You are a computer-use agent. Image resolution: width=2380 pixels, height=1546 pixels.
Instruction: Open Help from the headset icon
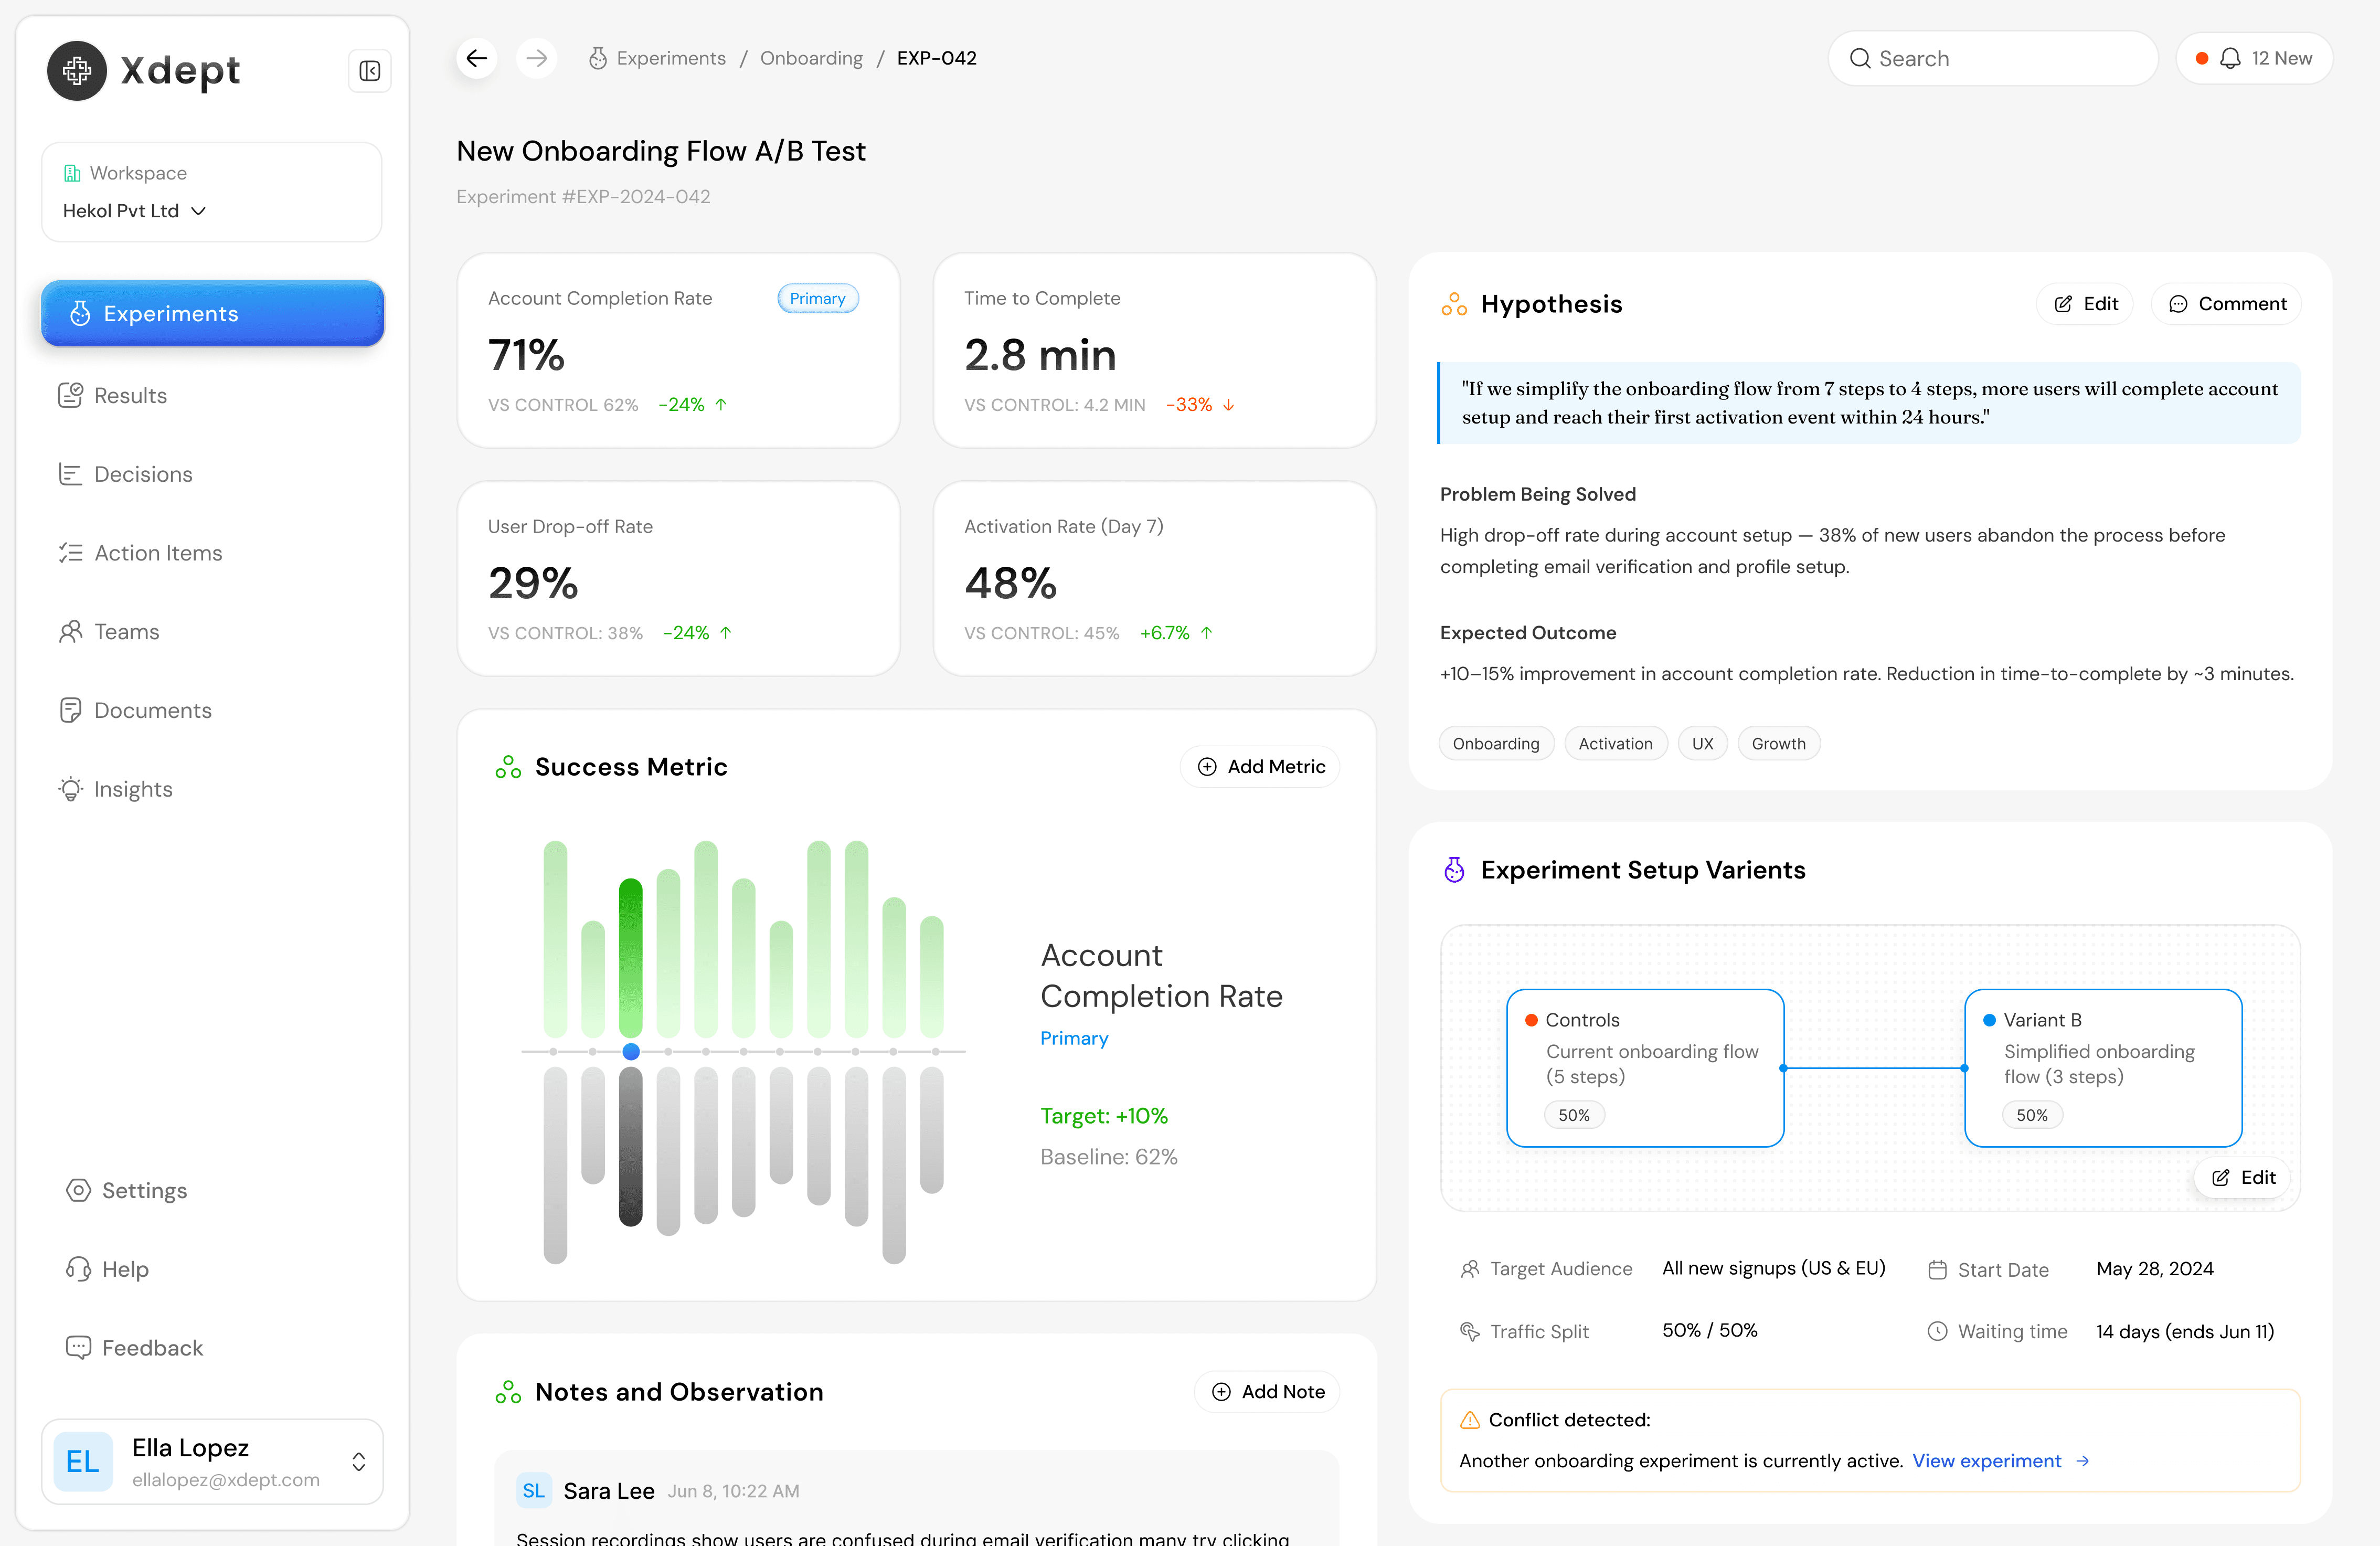click(x=79, y=1269)
